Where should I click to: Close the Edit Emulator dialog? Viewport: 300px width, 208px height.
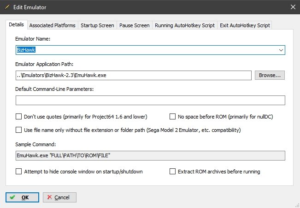point(293,7)
